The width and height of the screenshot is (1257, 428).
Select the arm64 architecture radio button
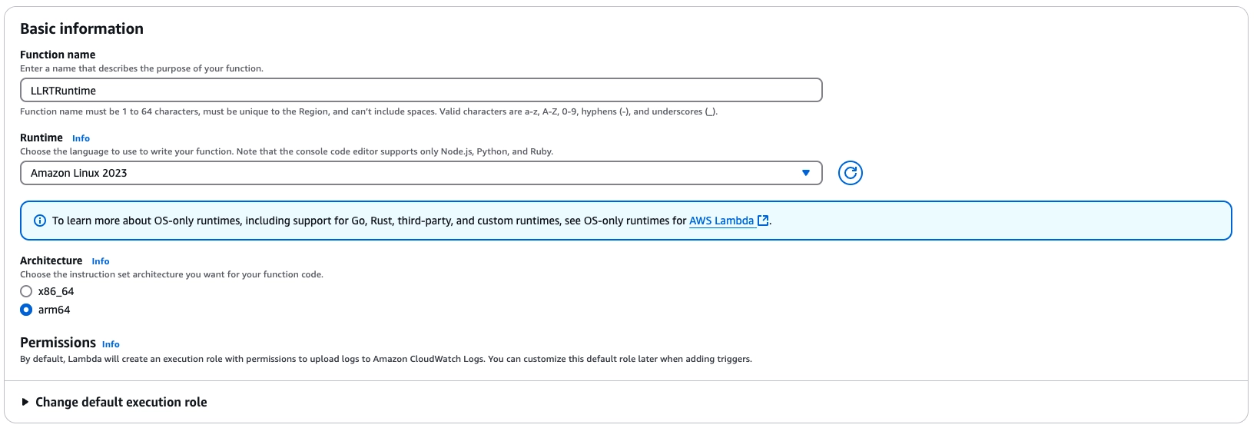coord(26,310)
